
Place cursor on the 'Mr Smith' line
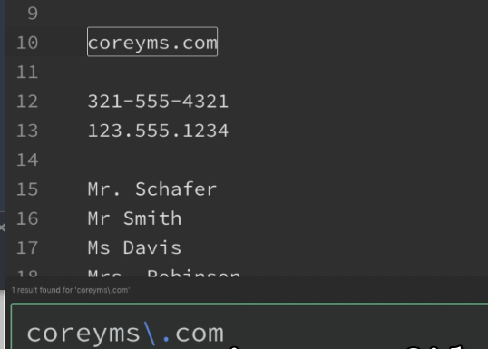click(x=134, y=218)
